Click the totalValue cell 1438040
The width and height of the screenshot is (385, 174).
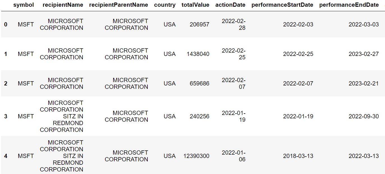[198, 54]
